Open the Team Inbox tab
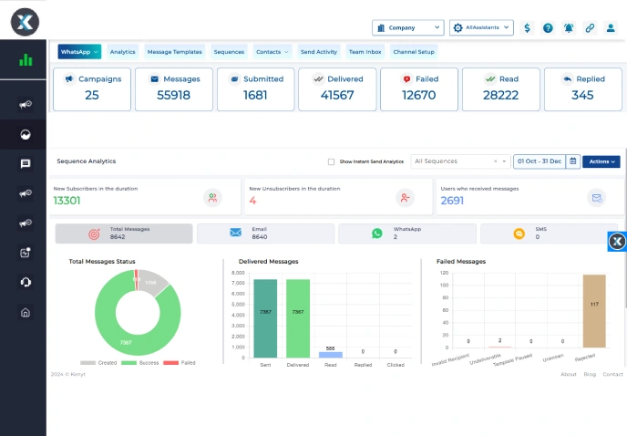Image resolution: width=627 pixels, height=436 pixels. tap(365, 52)
